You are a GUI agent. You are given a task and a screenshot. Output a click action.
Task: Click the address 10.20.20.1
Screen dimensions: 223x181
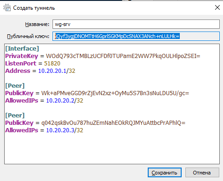click(x=52, y=71)
